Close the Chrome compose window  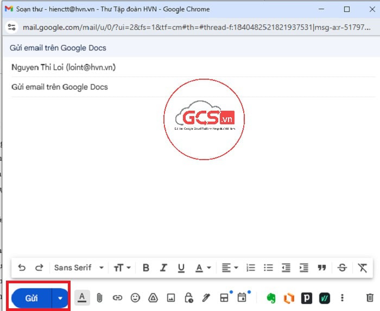(x=372, y=9)
